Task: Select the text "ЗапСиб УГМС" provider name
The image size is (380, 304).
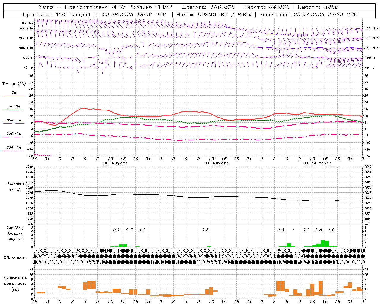Action: 151,7
